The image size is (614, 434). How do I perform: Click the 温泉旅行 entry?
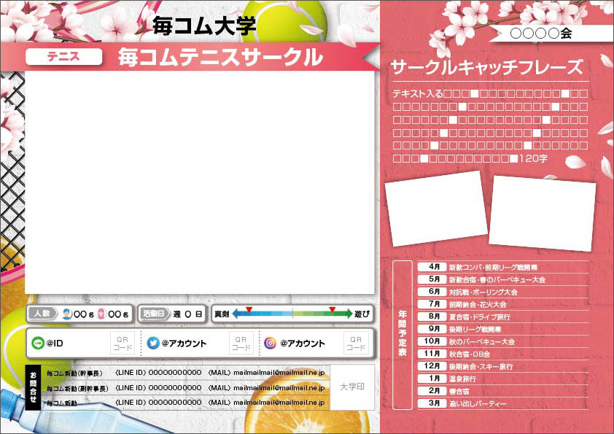point(462,379)
